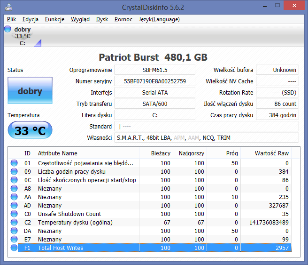
Task: Open the Plik menu
Action: [11, 19]
